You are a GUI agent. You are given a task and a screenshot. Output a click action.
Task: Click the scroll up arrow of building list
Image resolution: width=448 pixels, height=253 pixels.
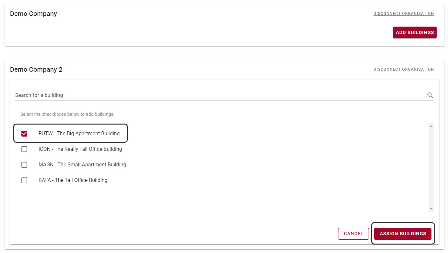click(x=431, y=126)
